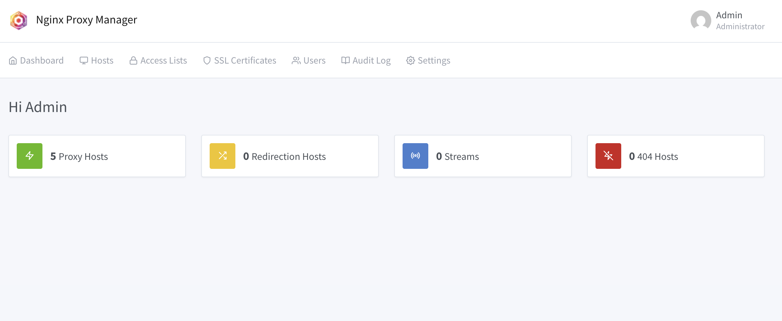Click the Access Lists padlock icon
This screenshot has width=782, height=321.
tap(133, 60)
